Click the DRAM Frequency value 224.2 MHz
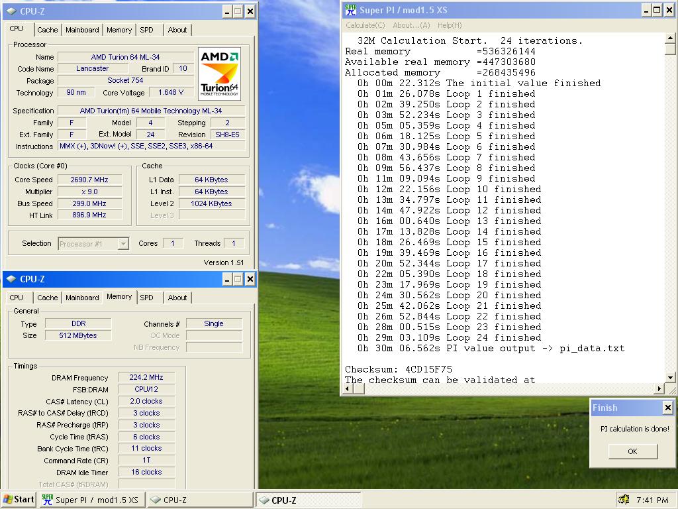 tap(146, 377)
